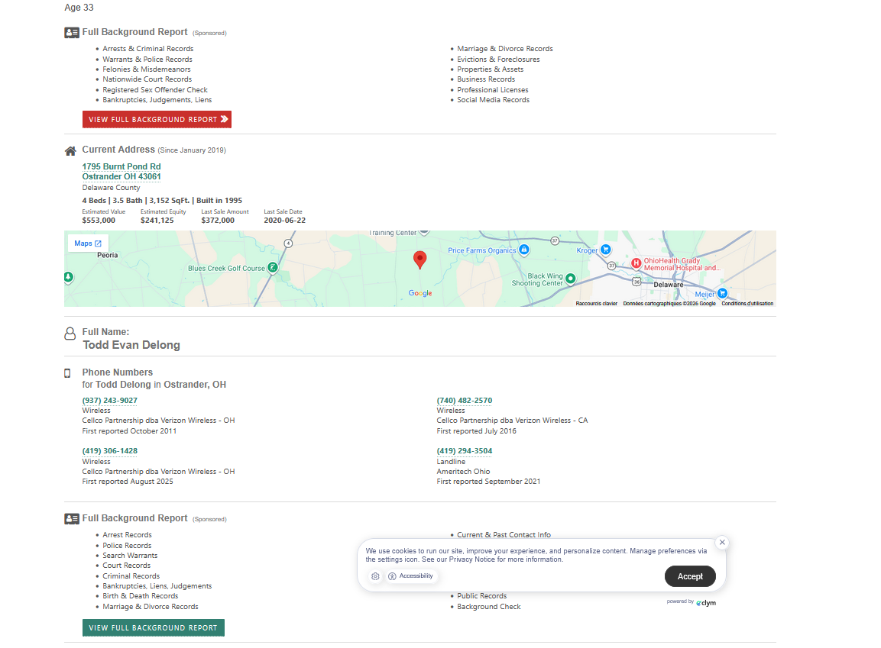881x648 pixels.
Task: Click the (740) area code phone number
Action: [x=465, y=401]
